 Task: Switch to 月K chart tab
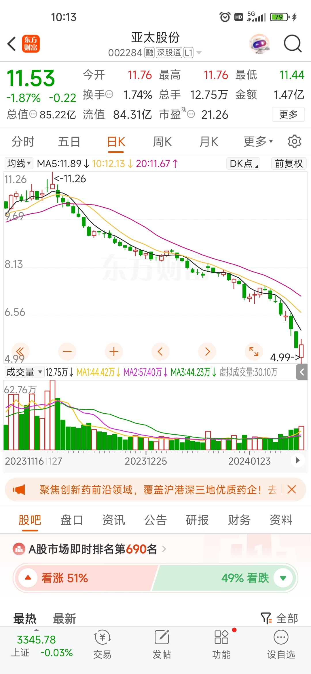point(209,142)
